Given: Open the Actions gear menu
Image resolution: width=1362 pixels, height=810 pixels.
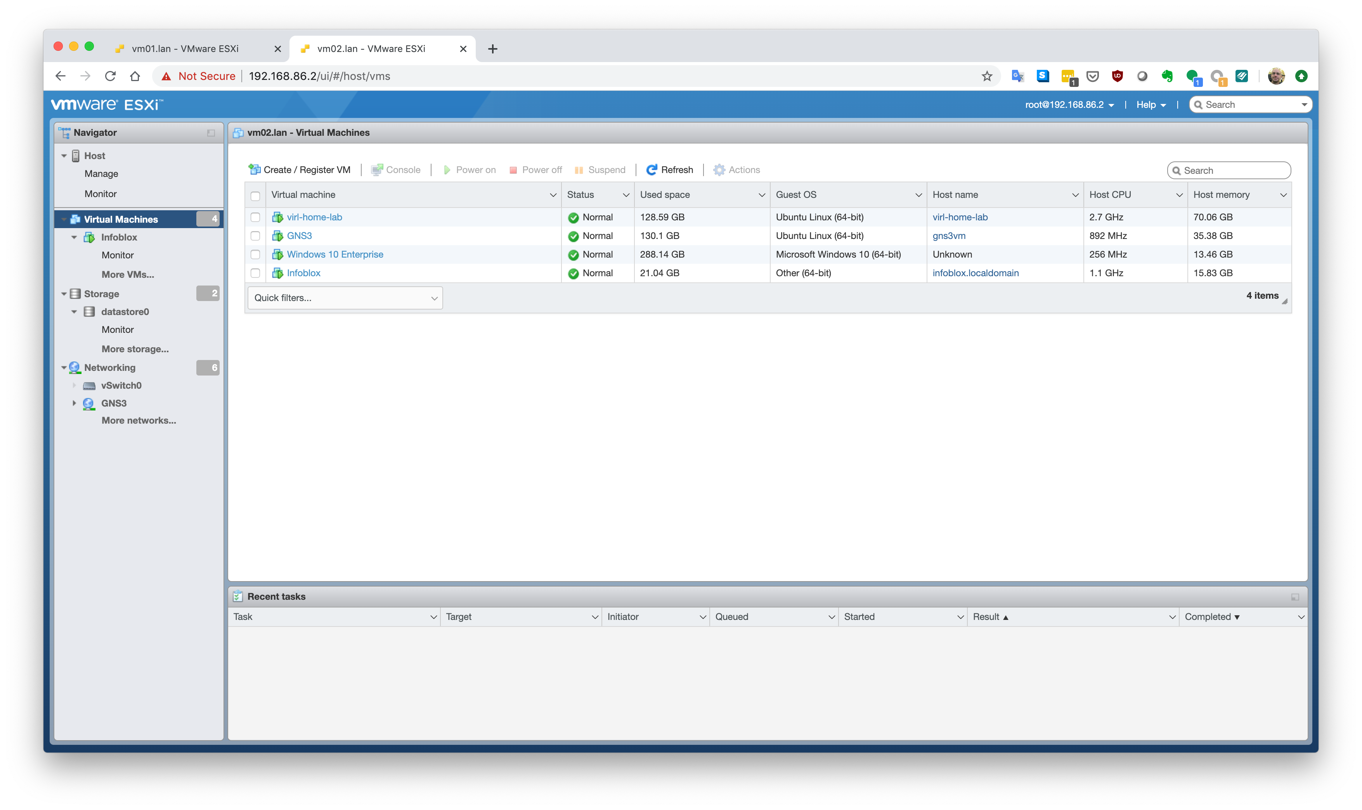Looking at the screenshot, I should [736, 170].
